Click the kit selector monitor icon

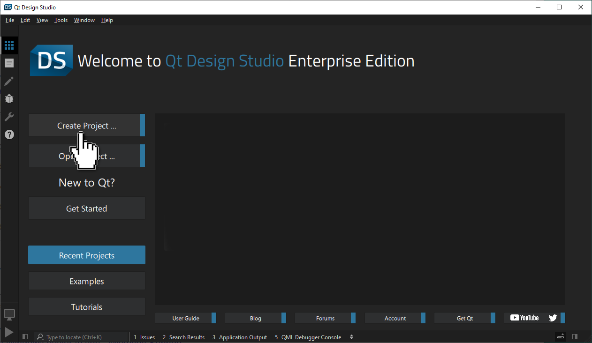[x=9, y=314]
